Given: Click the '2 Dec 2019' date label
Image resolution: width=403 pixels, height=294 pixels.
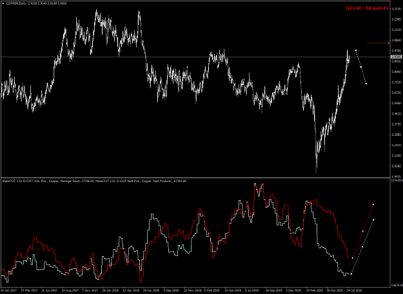Looking at the screenshot, I should point(293,290).
